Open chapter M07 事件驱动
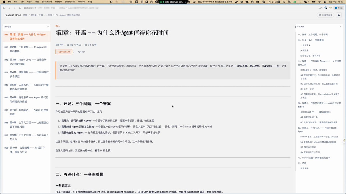This screenshot has height=194, width=346. pyautogui.click(x=27, y=112)
